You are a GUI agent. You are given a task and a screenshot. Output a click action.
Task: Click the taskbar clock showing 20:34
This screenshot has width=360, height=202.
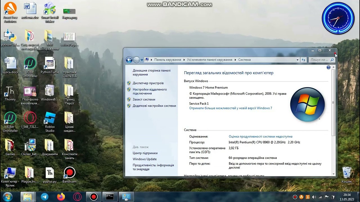coord(347,197)
